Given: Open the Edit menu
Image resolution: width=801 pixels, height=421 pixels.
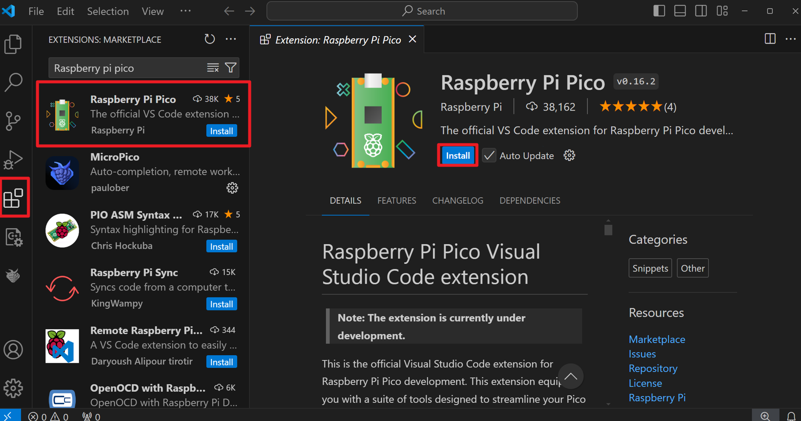Looking at the screenshot, I should [x=65, y=11].
